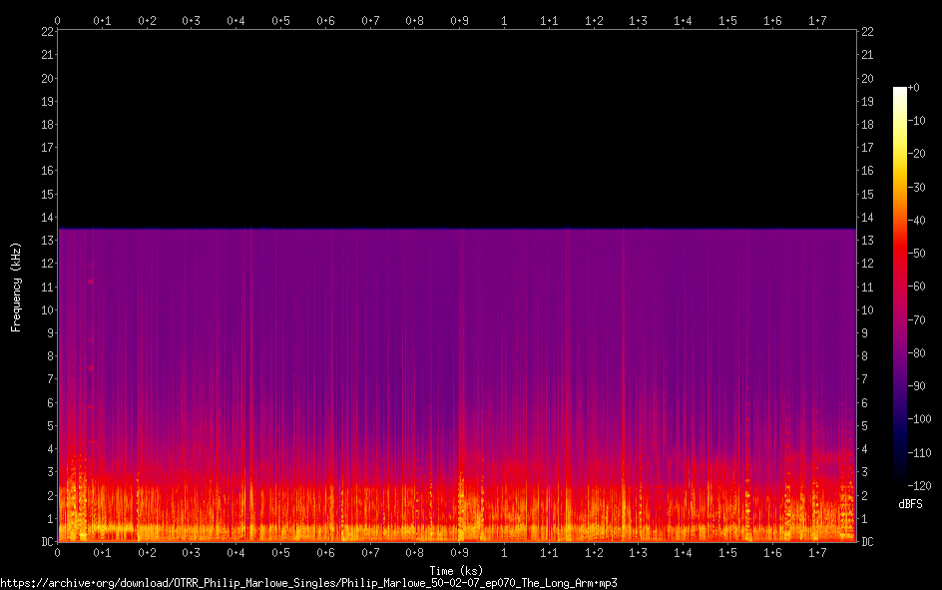Click the 1 tick on bottom time axis

(x=504, y=553)
